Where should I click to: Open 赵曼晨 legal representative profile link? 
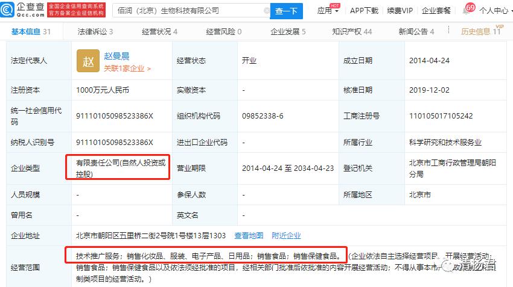pos(116,56)
